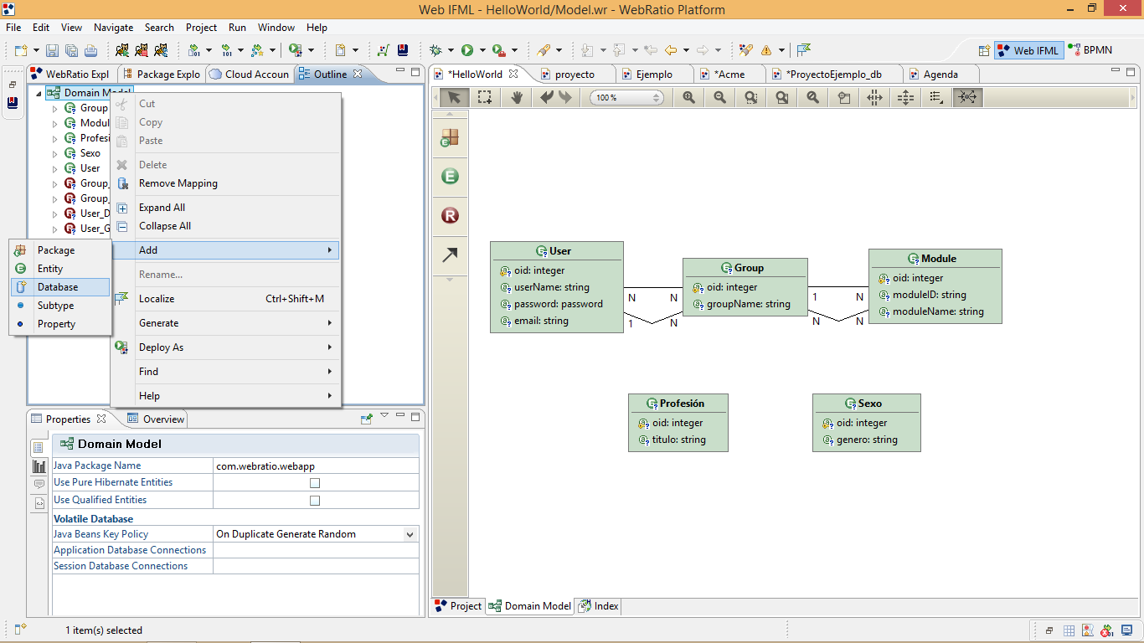Choose Package from the Add submenu

coord(60,250)
